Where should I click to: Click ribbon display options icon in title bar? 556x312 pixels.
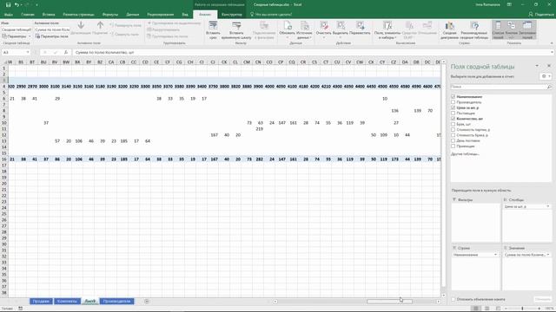click(x=509, y=4)
